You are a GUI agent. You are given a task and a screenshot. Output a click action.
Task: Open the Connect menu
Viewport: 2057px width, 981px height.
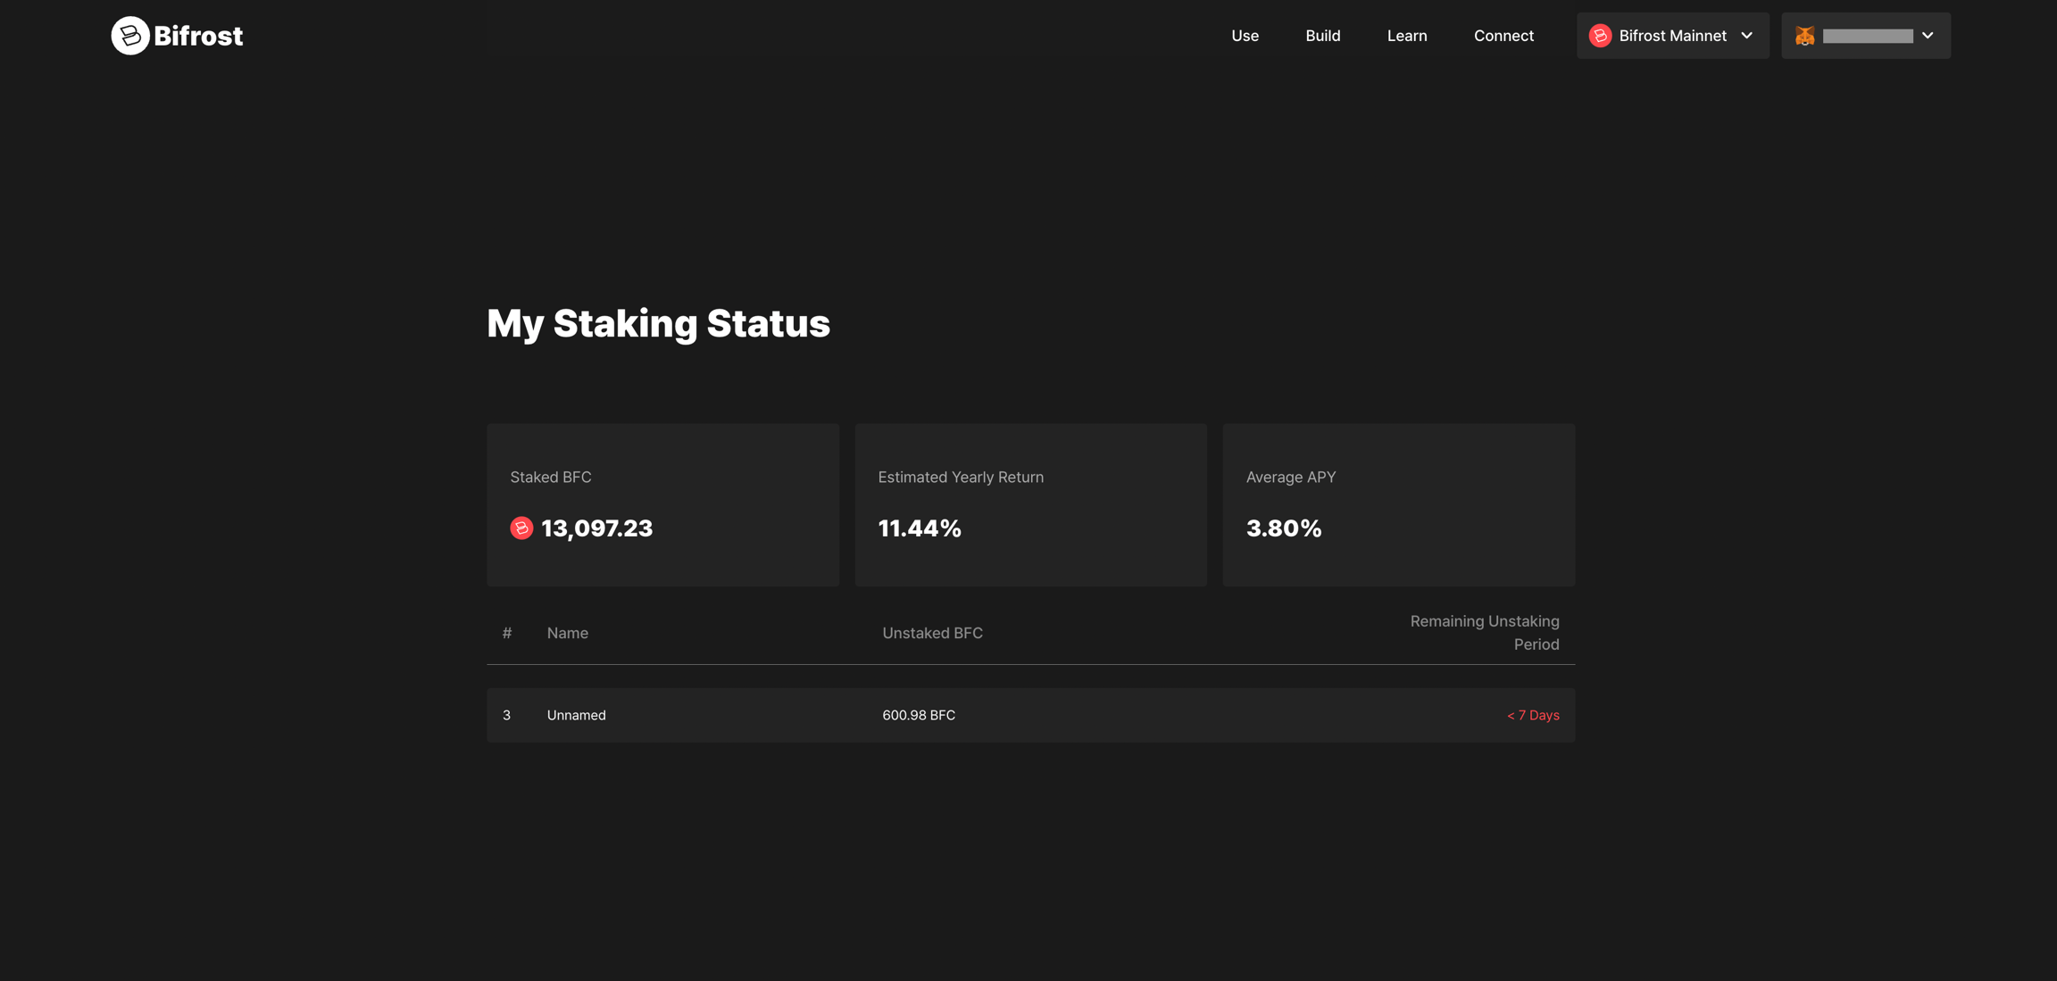(x=1503, y=36)
